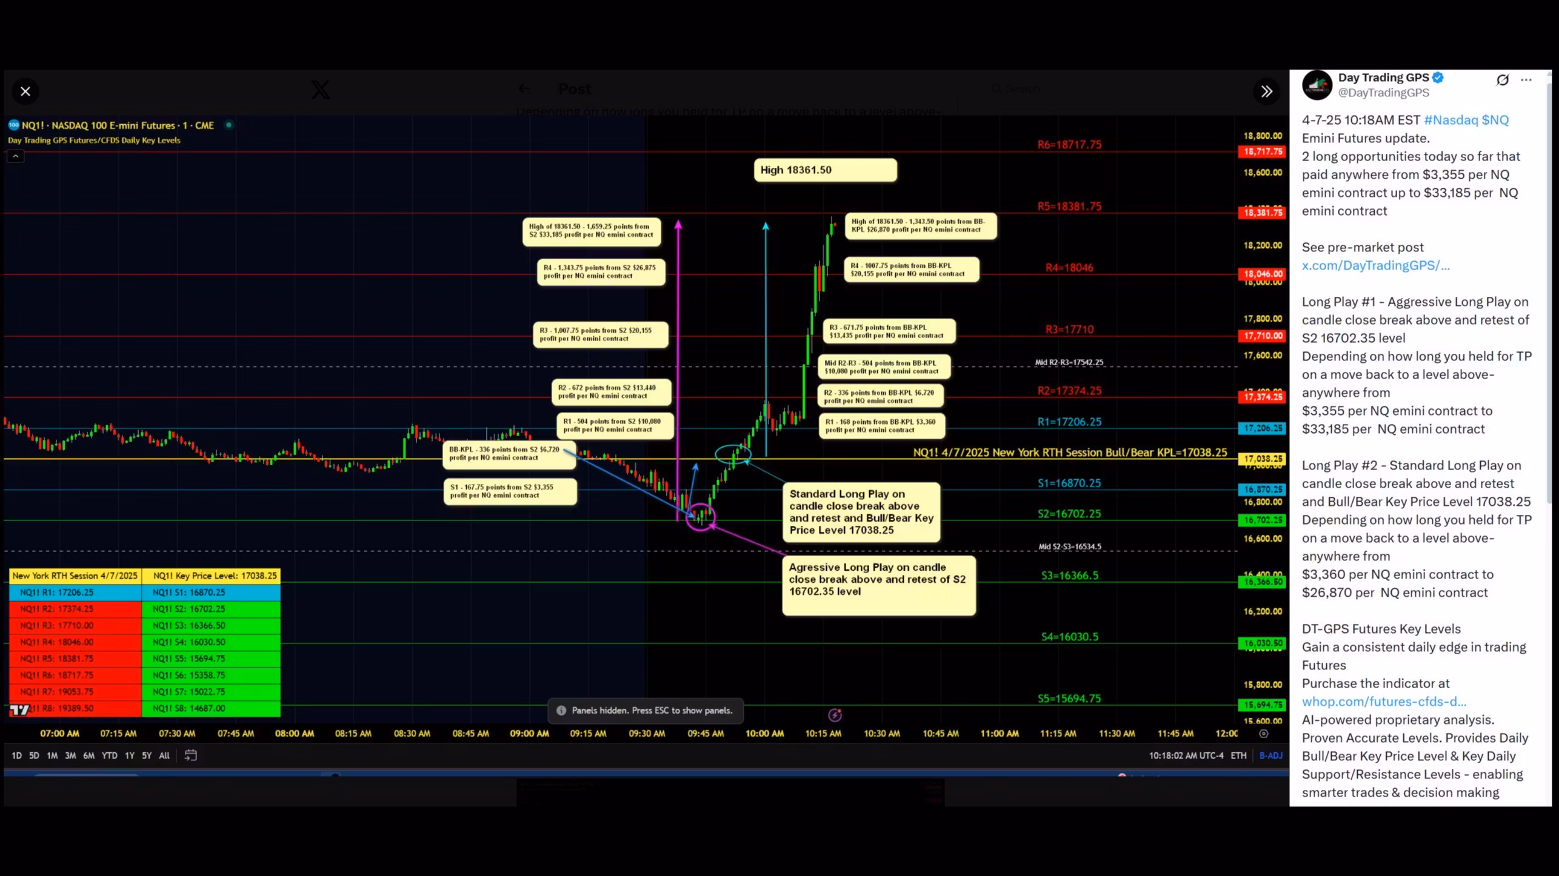Open the whop.com futures indicator link

click(x=1384, y=702)
